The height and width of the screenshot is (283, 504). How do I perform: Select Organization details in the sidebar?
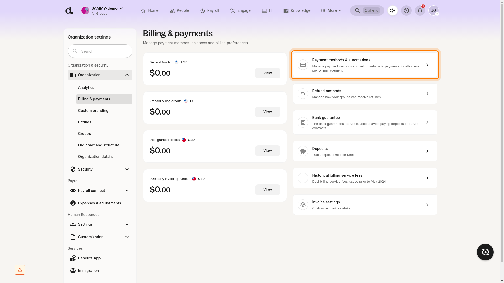tap(104, 157)
